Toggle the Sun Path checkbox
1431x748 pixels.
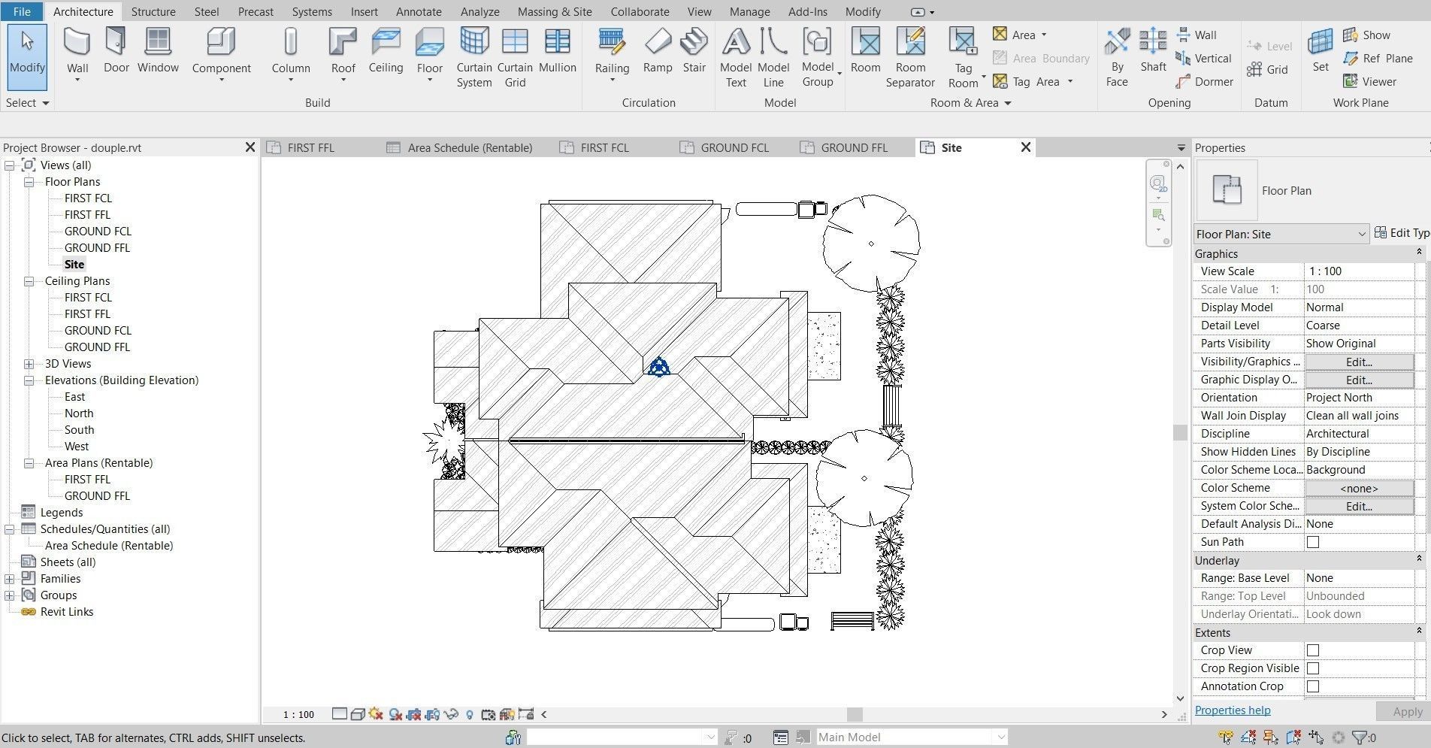1313,542
